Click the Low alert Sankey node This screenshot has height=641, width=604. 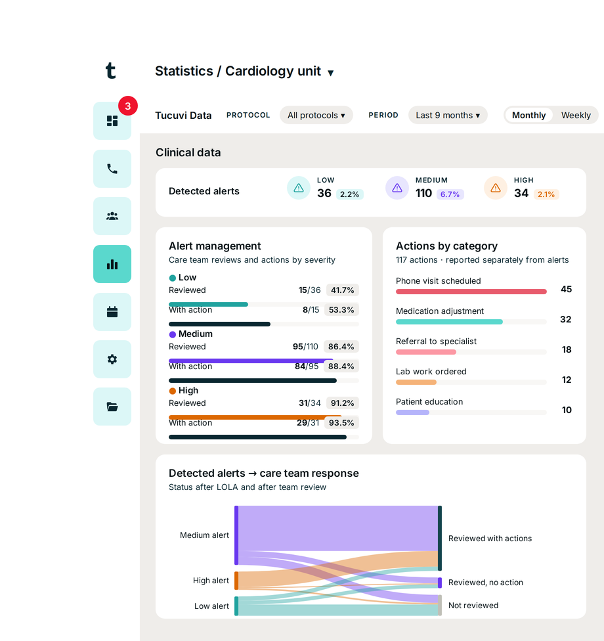236,606
